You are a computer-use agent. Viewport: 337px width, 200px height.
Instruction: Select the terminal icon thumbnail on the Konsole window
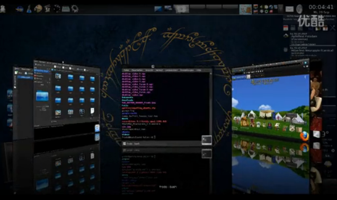click(207, 140)
